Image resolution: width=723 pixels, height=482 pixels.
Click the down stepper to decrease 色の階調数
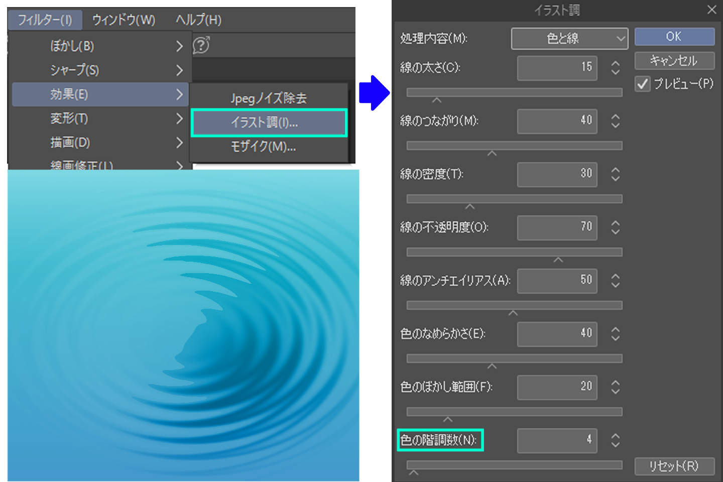(615, 444)
